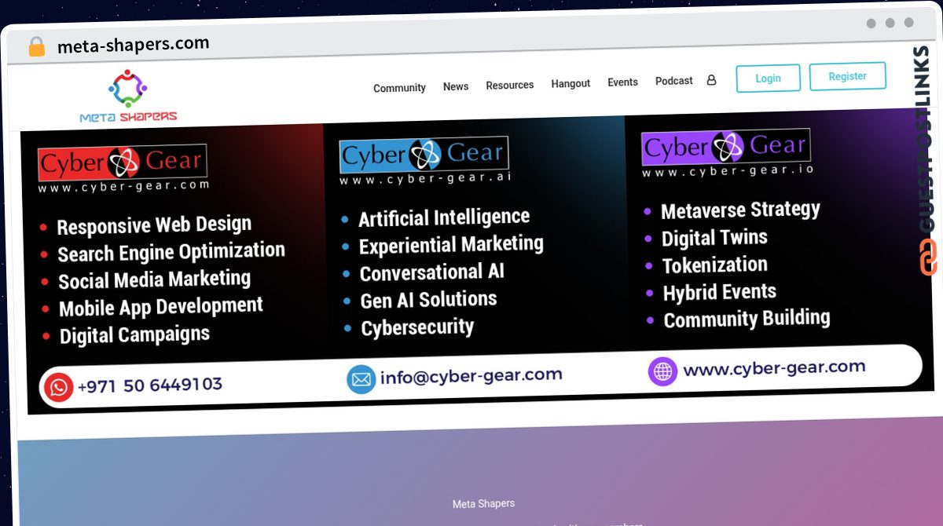Click the purple Cyber Gear logo
943x526 pixels.
(x=725, y=146)
